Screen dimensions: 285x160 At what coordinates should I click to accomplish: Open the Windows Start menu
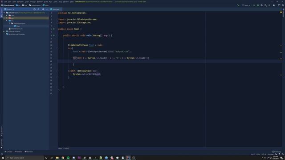[x=3, y=158]
